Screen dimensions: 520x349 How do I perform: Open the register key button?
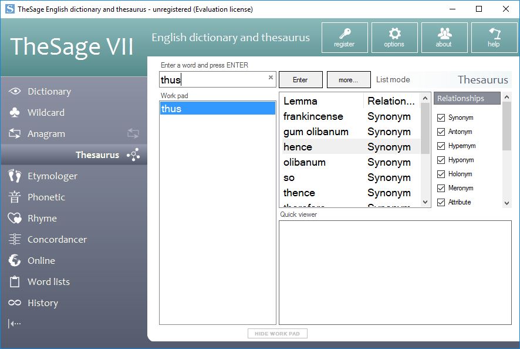(345, 38)
